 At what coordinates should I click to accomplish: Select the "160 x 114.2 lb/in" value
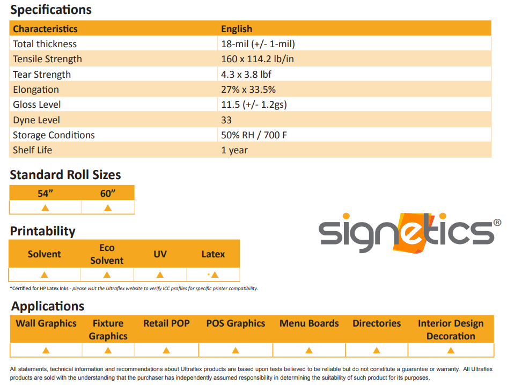tap(258, 59)
